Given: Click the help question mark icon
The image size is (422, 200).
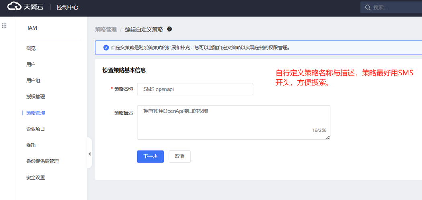Looking at the screenshot, I should point(170,29).
